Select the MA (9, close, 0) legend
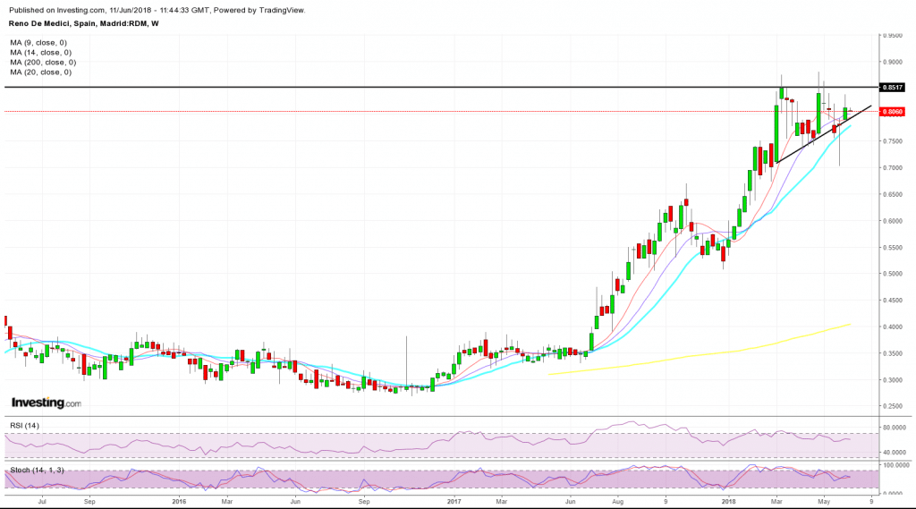Image resolution: width=916 pixels, height=509 pixels. point(38,43)
